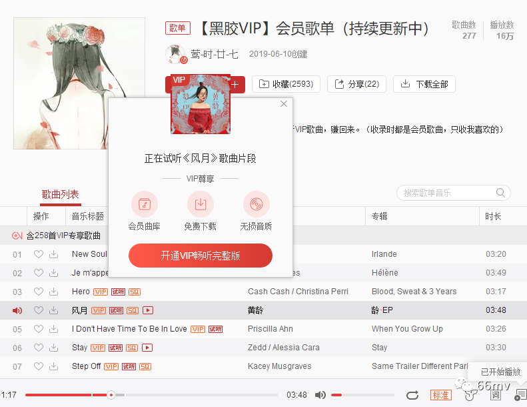Click 下载全部 button
This screenshot has height=407, width=527.
[424, 84]
